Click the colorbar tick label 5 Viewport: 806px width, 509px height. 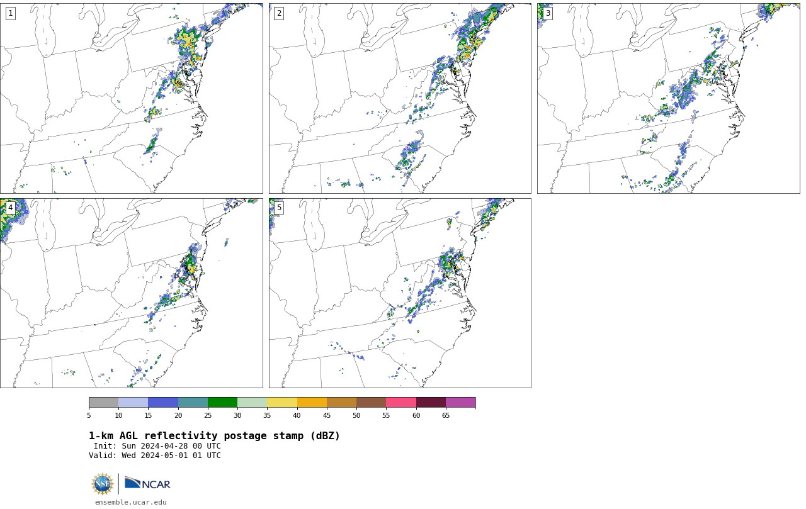pos(89,415)
